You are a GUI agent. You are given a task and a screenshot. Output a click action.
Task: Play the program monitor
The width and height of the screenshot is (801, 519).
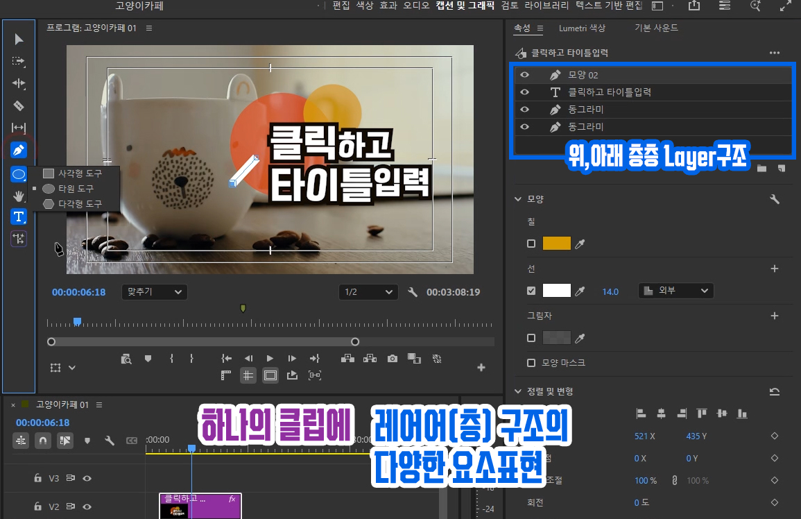(270, 359)
